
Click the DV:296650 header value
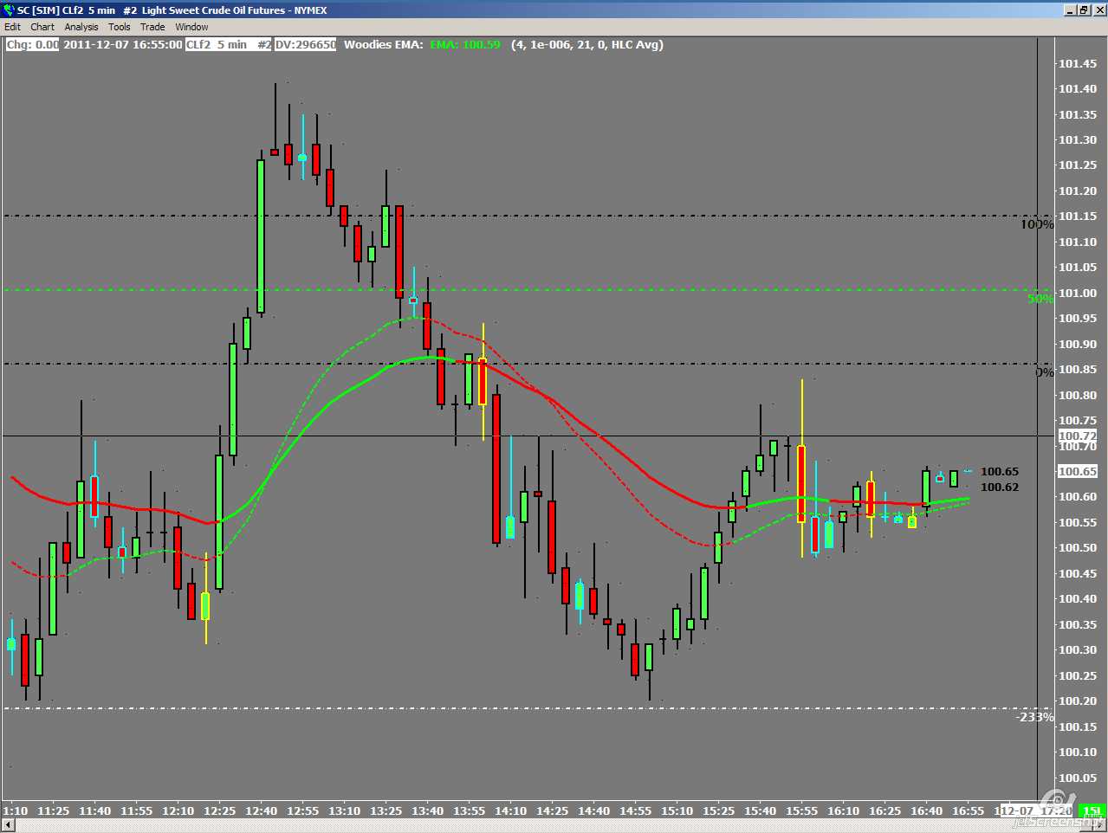305,45
